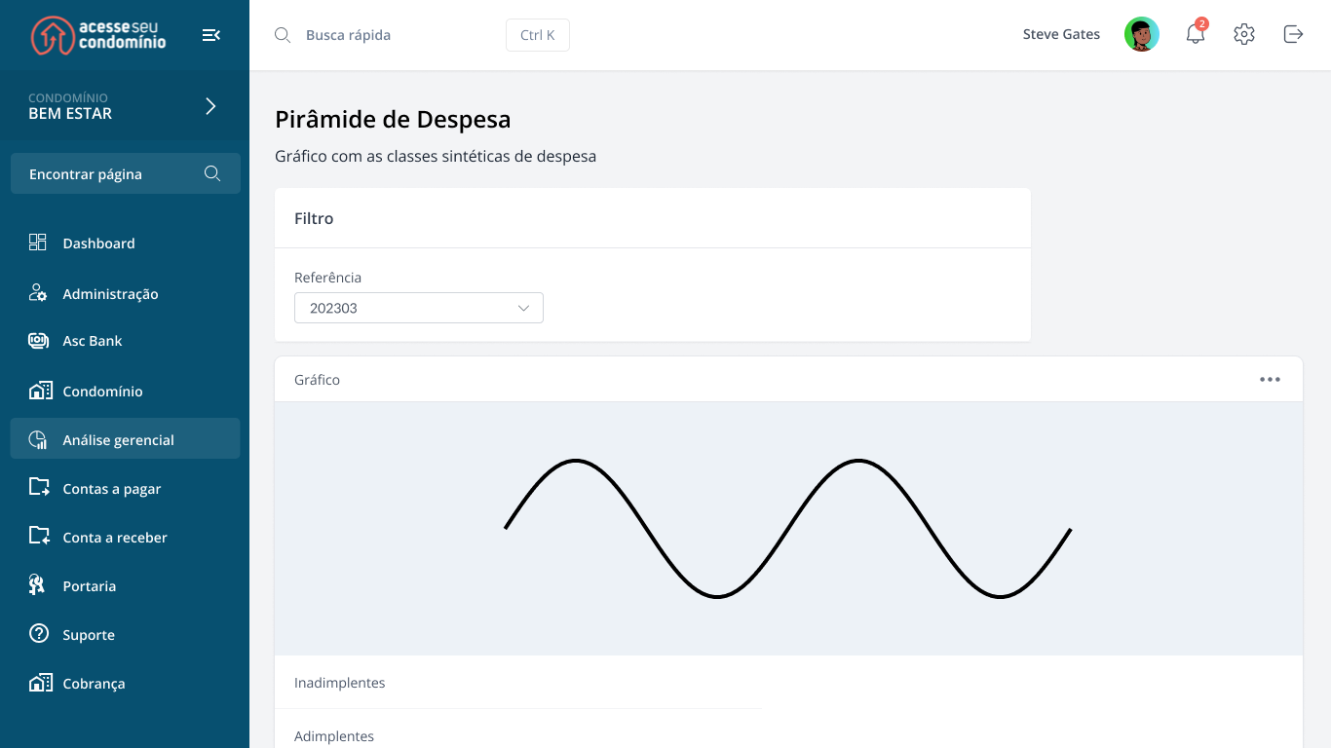Open the Gráfico three-dots options menu
Image resolution: width=1331 pixels, height=748 pixels.
1270,380
